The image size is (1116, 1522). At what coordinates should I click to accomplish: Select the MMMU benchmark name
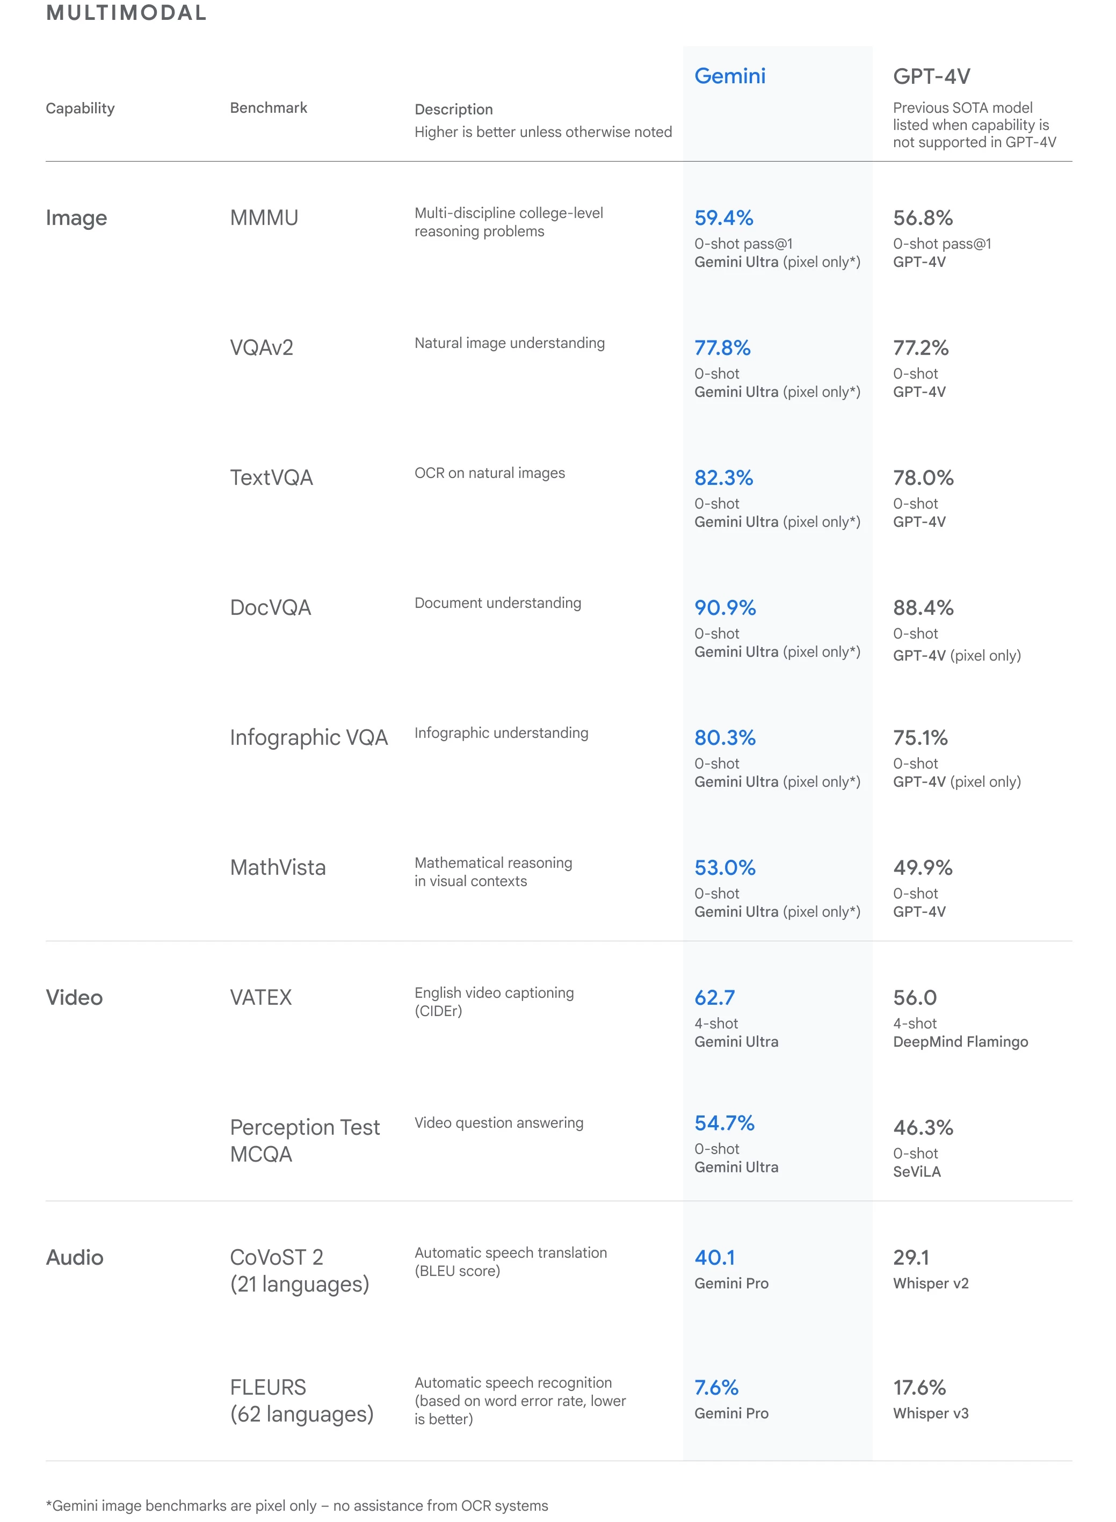(x=264, y=218)
